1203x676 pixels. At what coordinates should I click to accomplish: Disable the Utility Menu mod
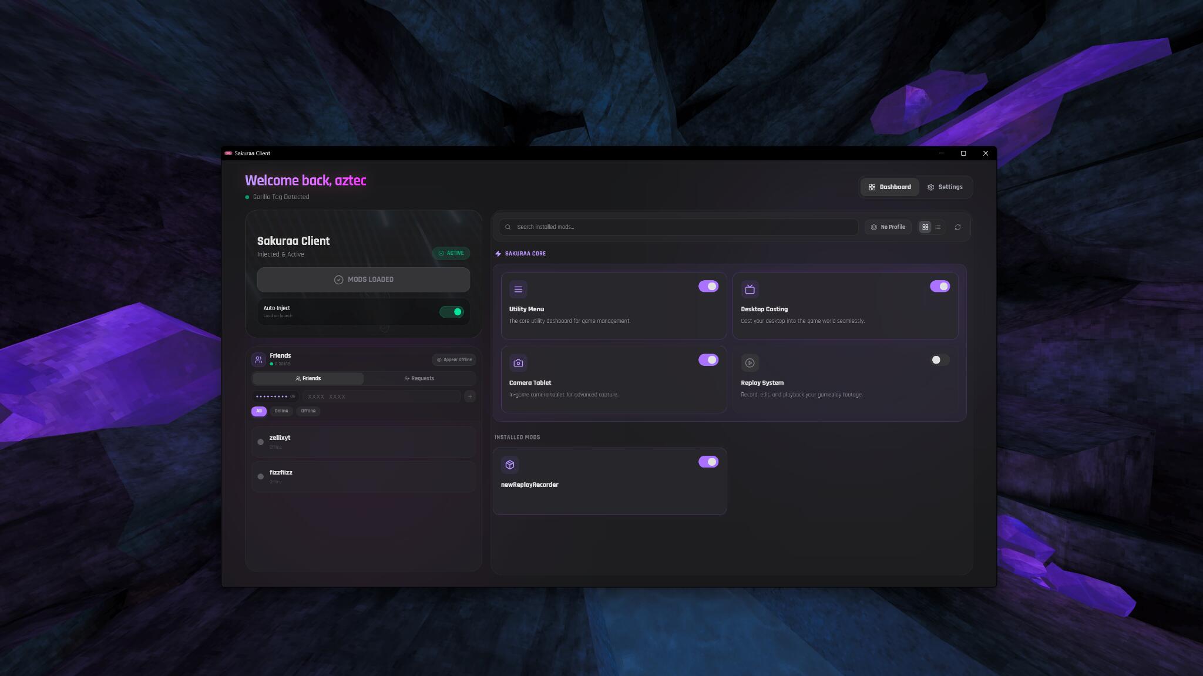pos(708,287)
